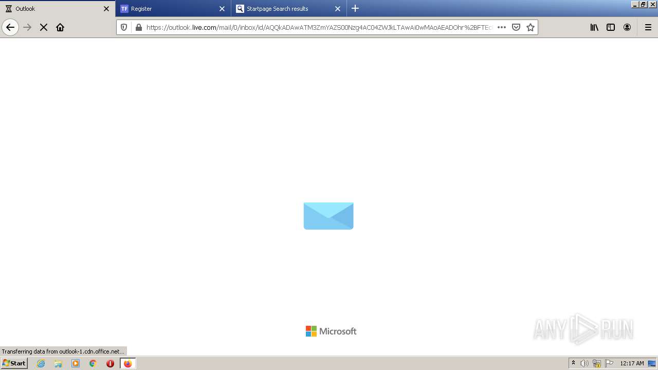658x370 pixels.
Task: Open the Library bookmarks and history
Action: click(x=594, y=27)
